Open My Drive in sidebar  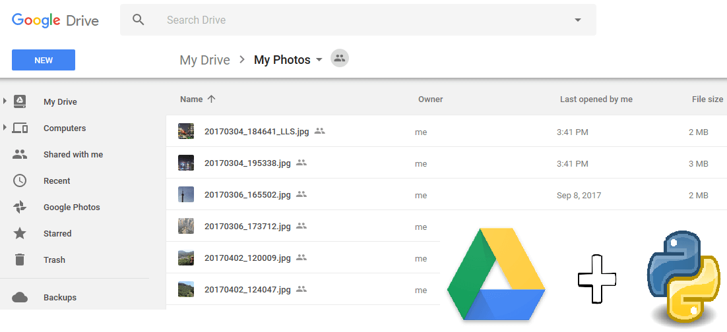(x=60, y=102)
